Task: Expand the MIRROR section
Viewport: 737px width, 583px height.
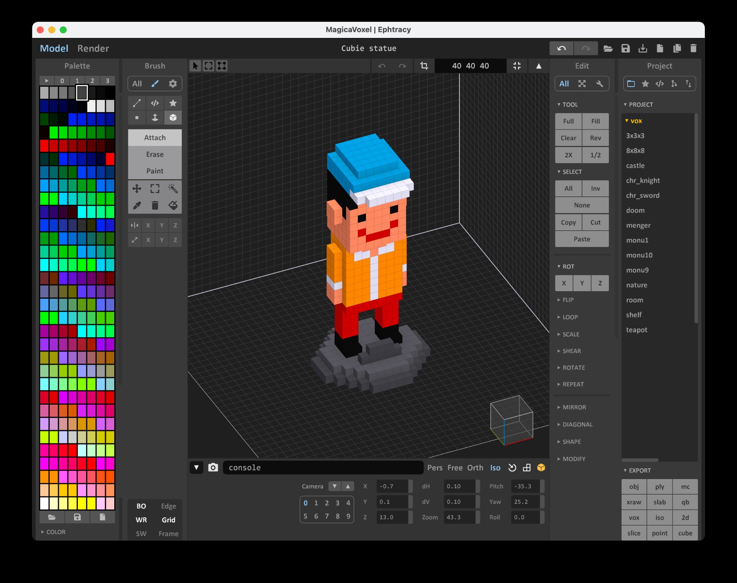Action: pyautogui.click(x=574, y=407)
